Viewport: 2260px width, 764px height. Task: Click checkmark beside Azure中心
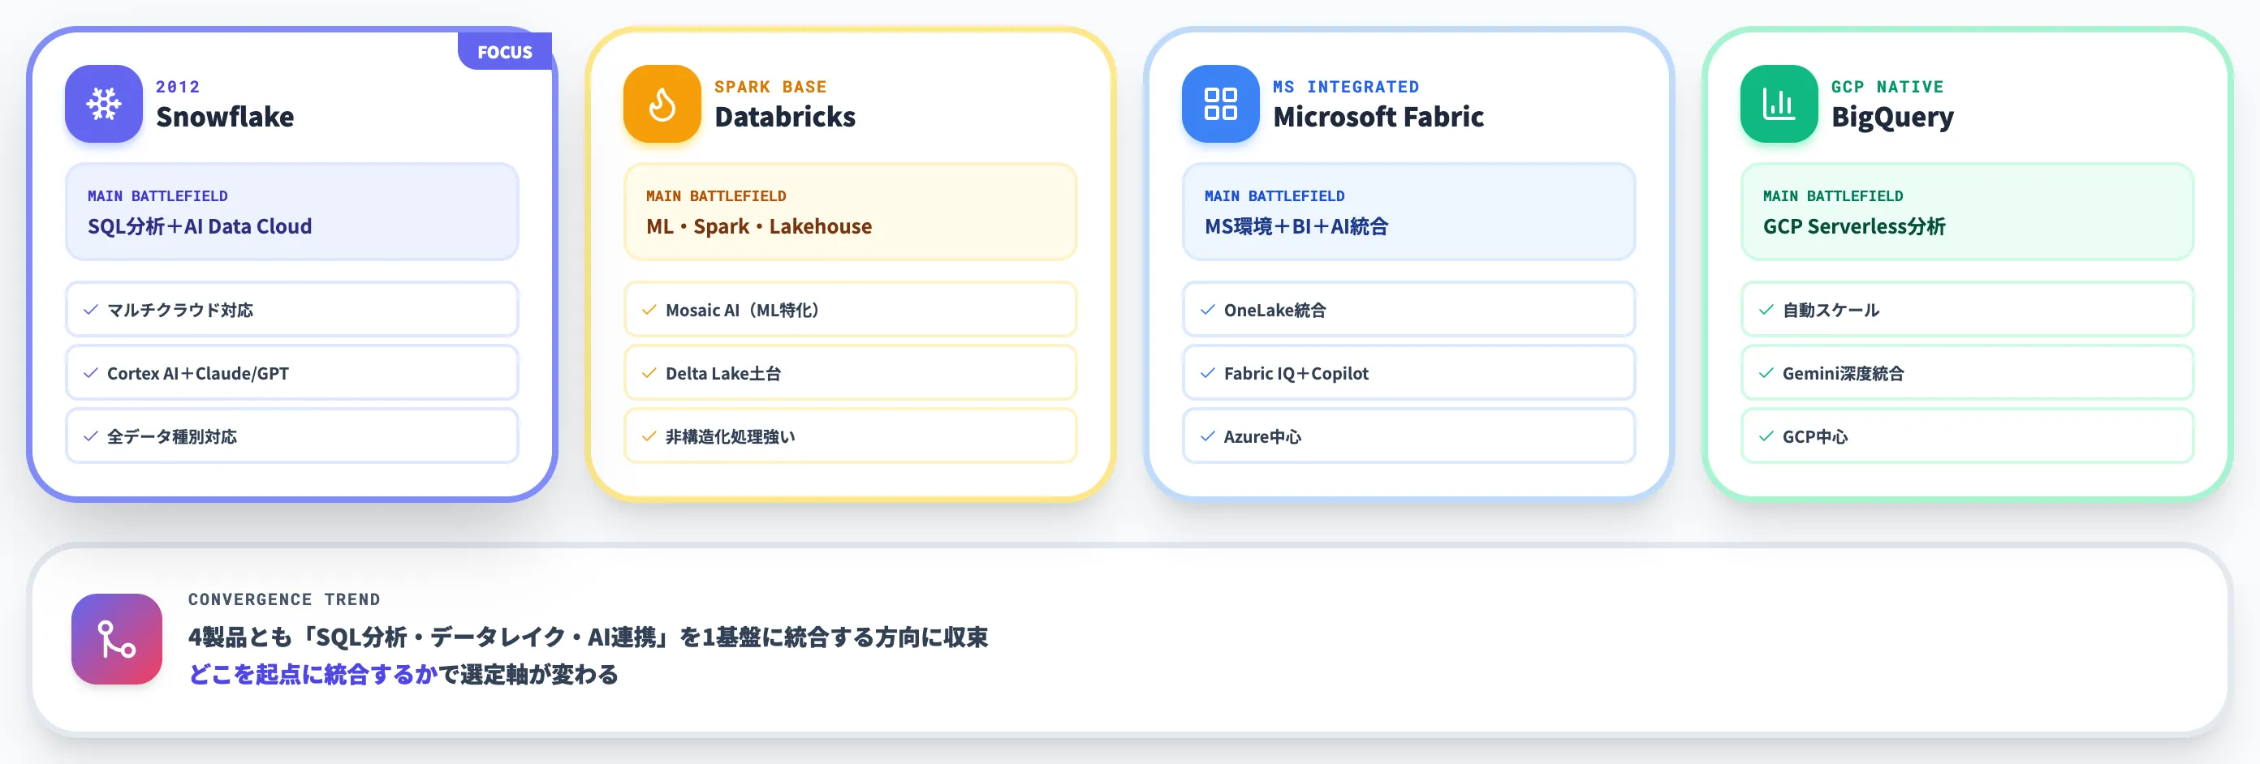click(1207, 436)
